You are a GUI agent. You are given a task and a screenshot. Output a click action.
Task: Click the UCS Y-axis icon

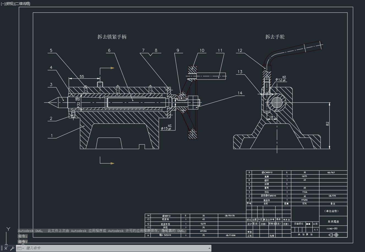(8, 229)
